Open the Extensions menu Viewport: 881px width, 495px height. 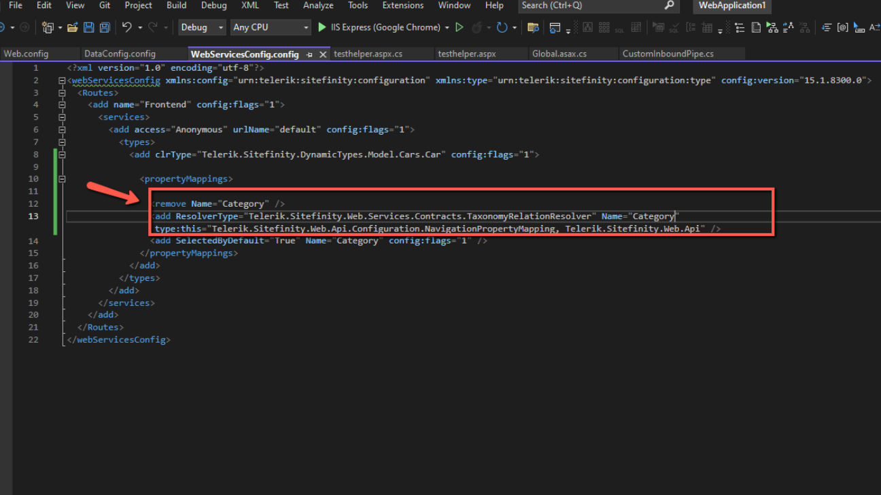tap(402, 5)
